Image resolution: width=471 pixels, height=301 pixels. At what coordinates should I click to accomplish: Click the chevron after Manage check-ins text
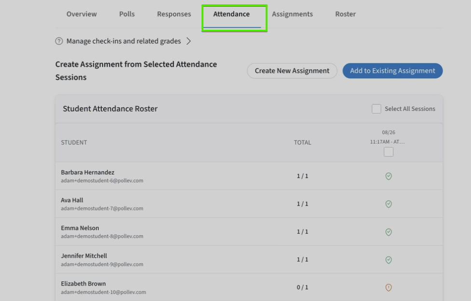[188, 41]
